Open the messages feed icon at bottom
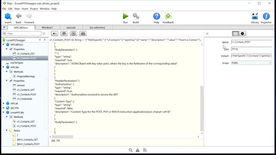This screenshot has width=276, height=155. [145, 150]
